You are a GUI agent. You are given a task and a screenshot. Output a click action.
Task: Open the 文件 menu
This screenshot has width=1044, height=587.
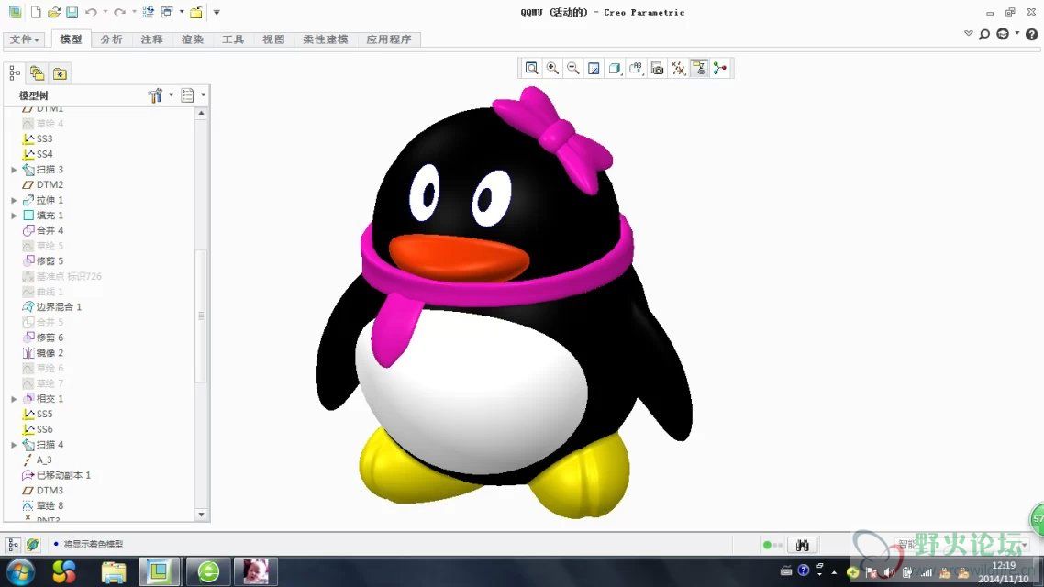[x=25, y=39]
